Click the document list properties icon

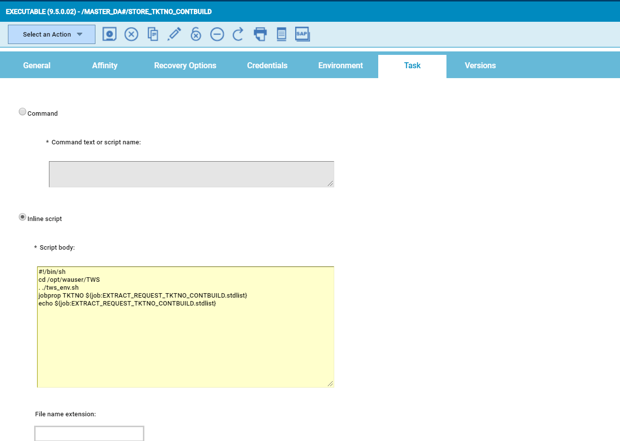(281, 34)
